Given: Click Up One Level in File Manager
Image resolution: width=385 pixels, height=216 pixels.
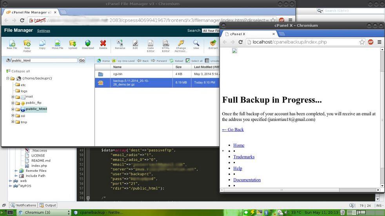Looking at the screenshot, I should click(123, 61).
